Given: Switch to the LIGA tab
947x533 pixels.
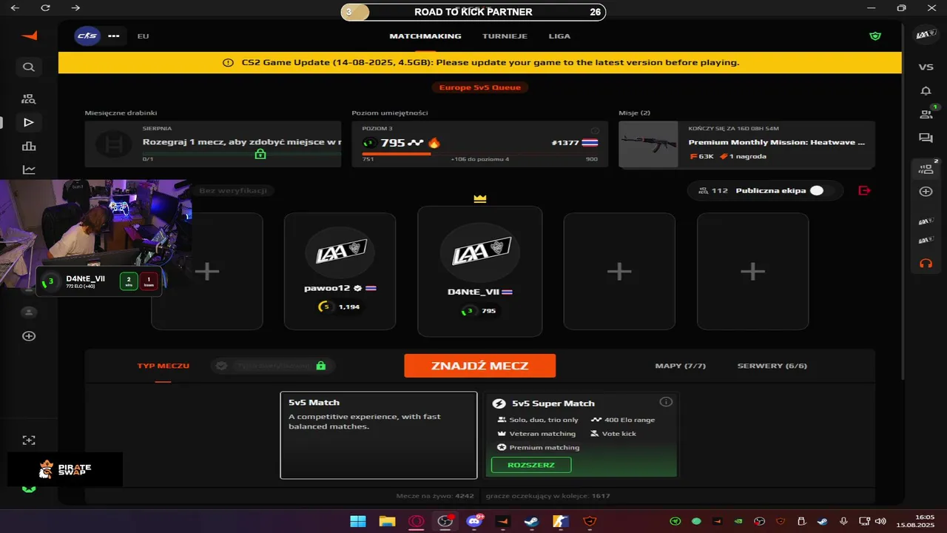Looking at the screenshot, I should pyautogui.click(x=559, y=36).
